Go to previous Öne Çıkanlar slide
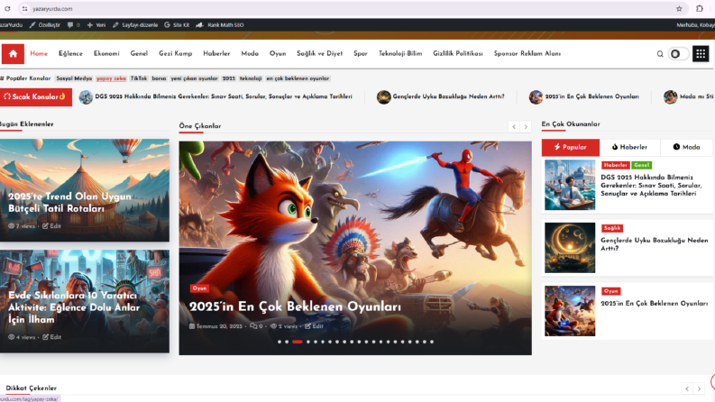 (x=514, y=127)
